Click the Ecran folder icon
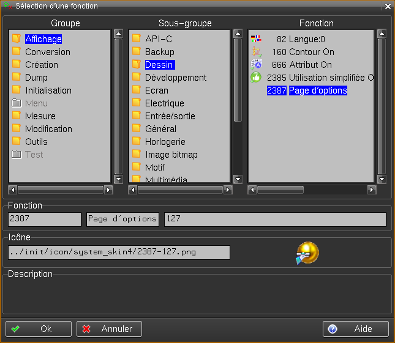Screen dimensions: 395x343 [x=137, y=90]
